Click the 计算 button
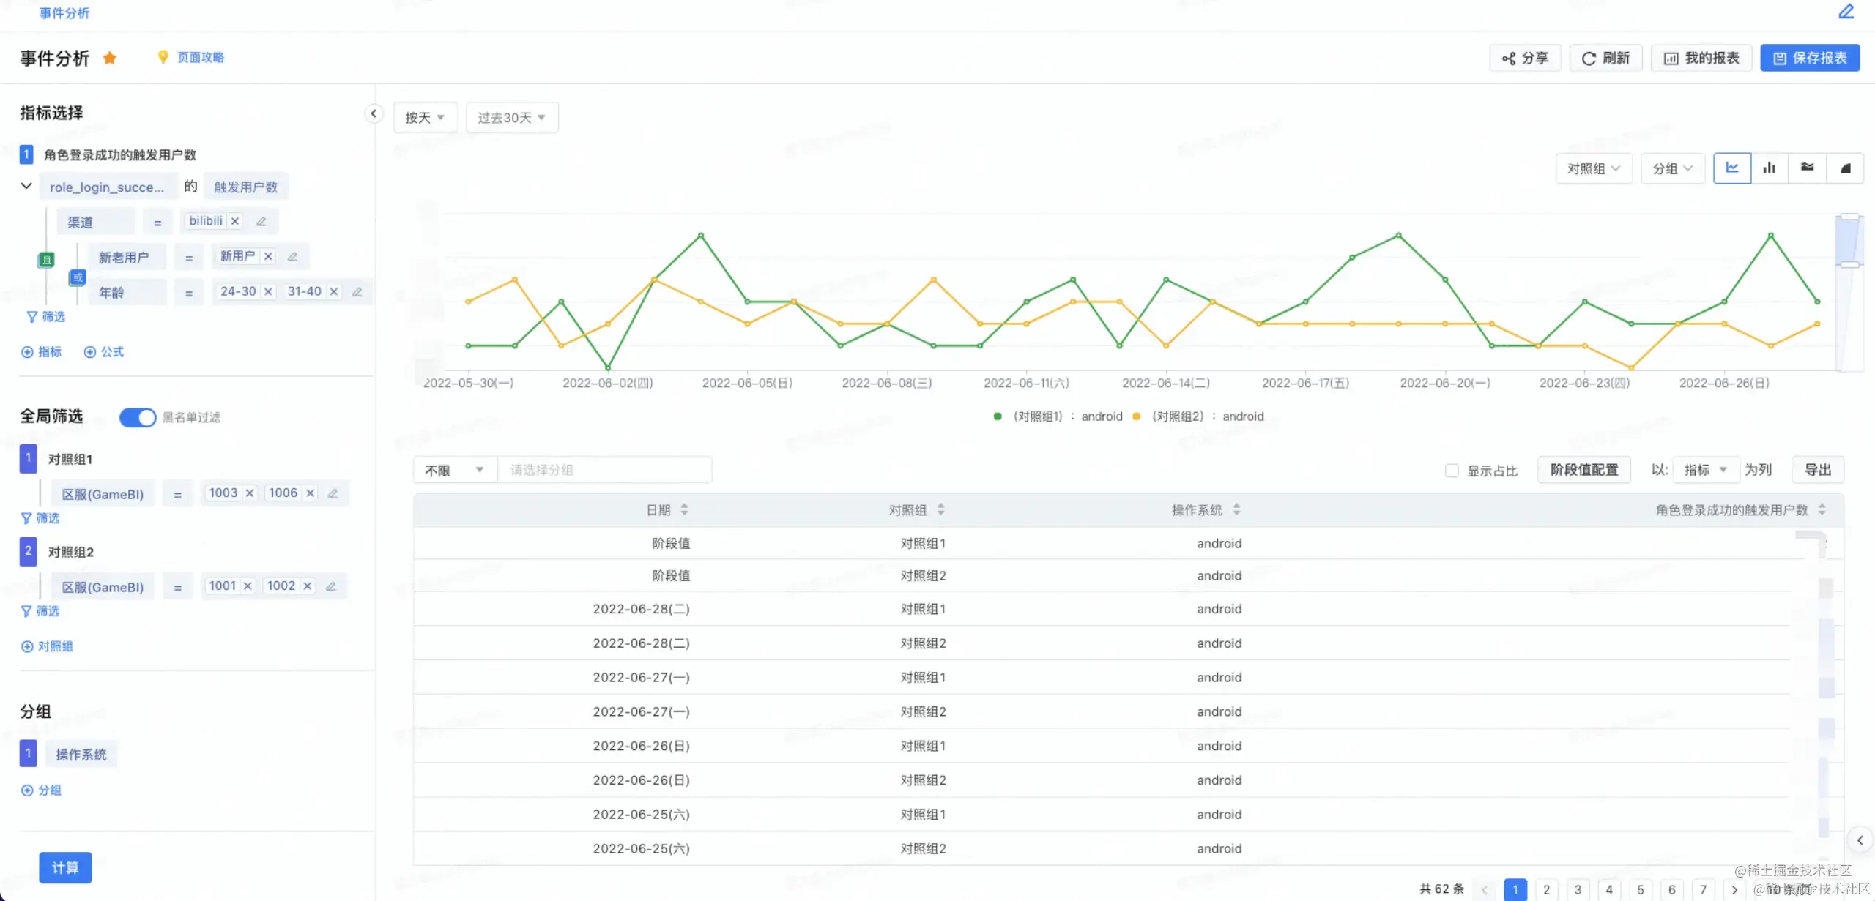Screen dimensions: 1875x901 [65, 867]
